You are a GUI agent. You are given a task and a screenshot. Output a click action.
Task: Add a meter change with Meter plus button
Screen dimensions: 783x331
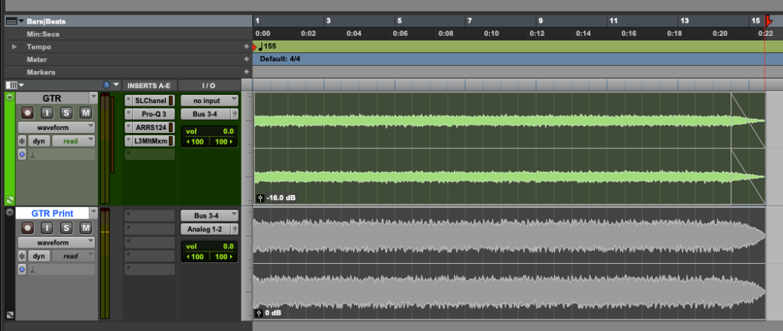(246, 60)
